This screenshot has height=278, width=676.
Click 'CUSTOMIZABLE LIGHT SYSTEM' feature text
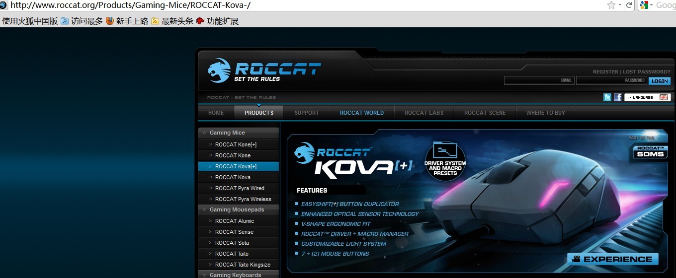(x=343, y=244)
